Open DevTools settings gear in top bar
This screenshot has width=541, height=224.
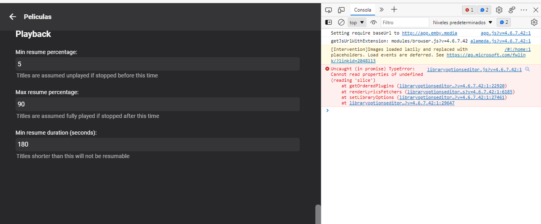tap(499, 10)
